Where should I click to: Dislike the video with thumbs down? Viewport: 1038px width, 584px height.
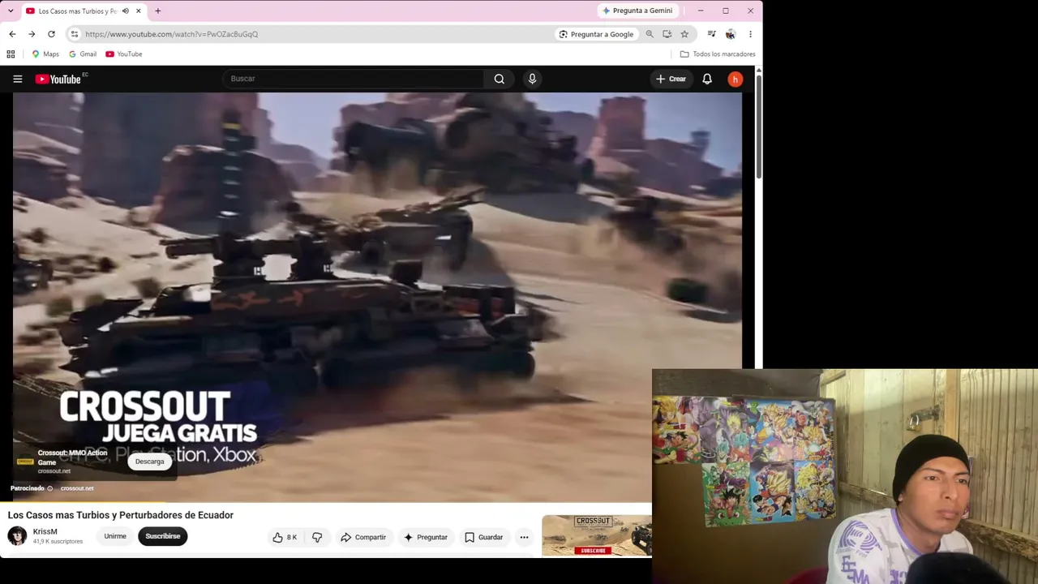(x=317, y=537)
